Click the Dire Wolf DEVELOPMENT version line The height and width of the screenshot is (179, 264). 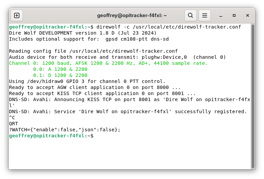point(83,33)
